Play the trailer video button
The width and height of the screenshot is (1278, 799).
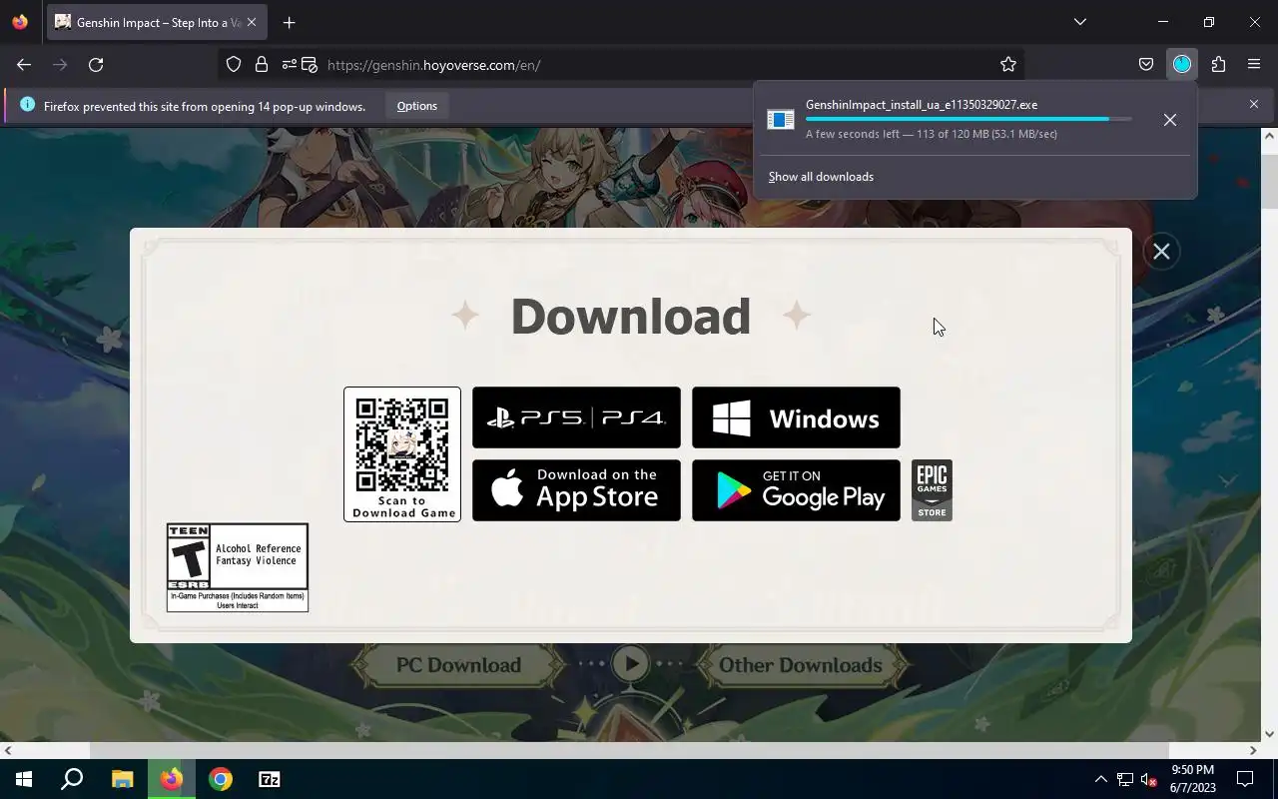pos(631,663)
